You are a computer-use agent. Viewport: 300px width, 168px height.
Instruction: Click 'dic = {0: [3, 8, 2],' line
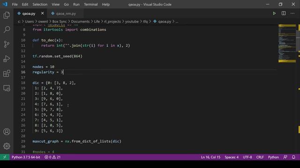(54, 83)
